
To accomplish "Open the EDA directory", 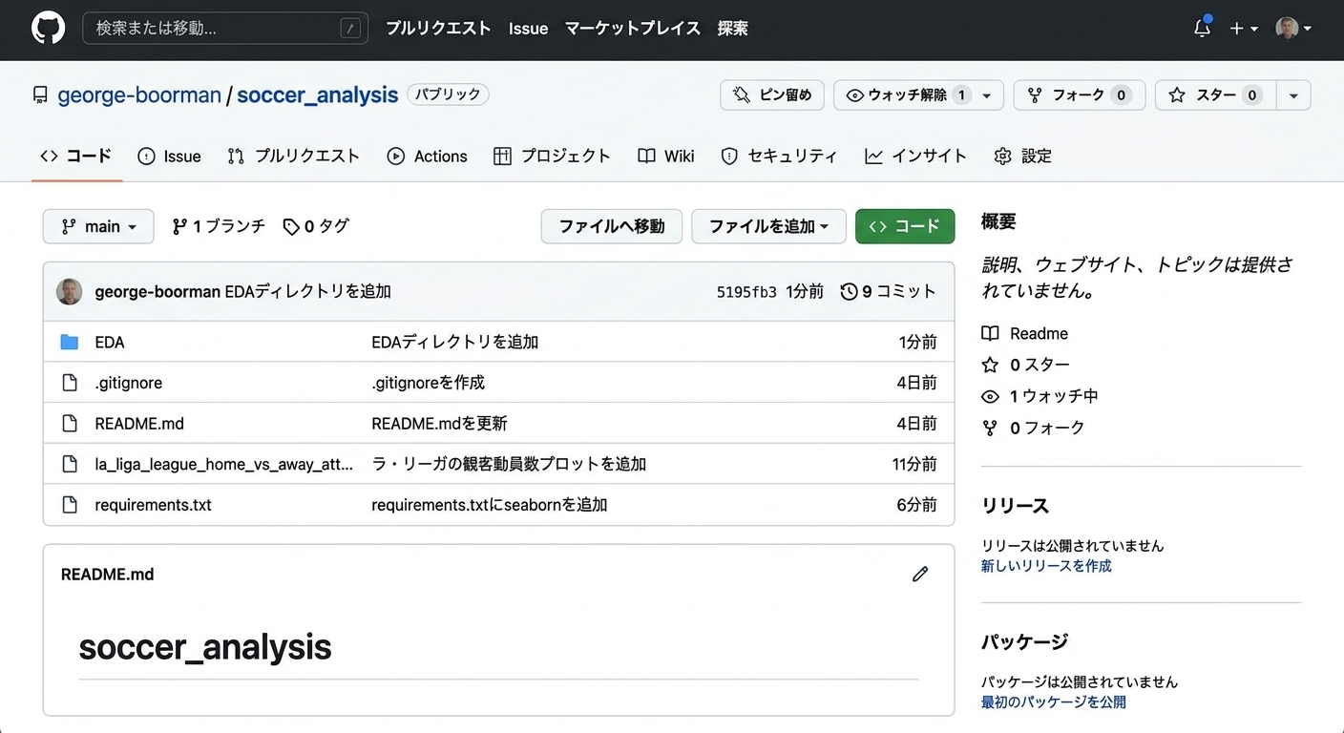I will (x=110, y=342).
